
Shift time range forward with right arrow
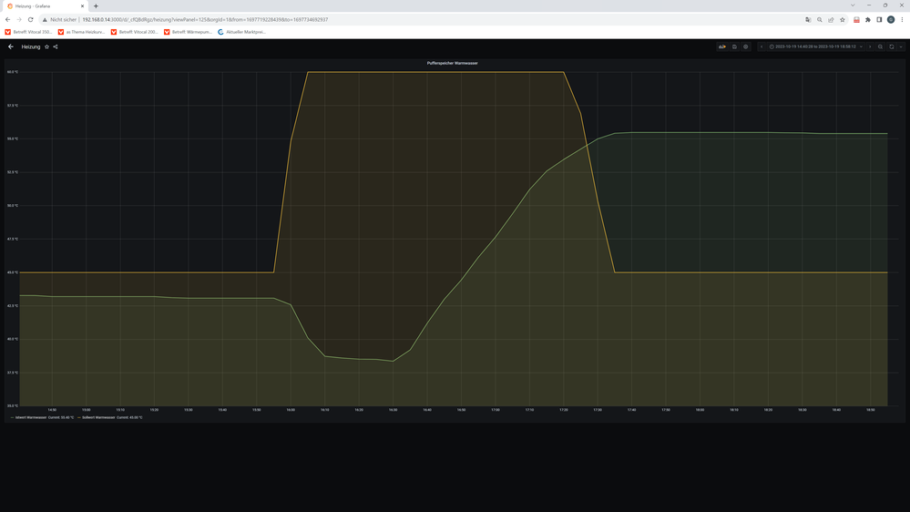click(870, 46)
